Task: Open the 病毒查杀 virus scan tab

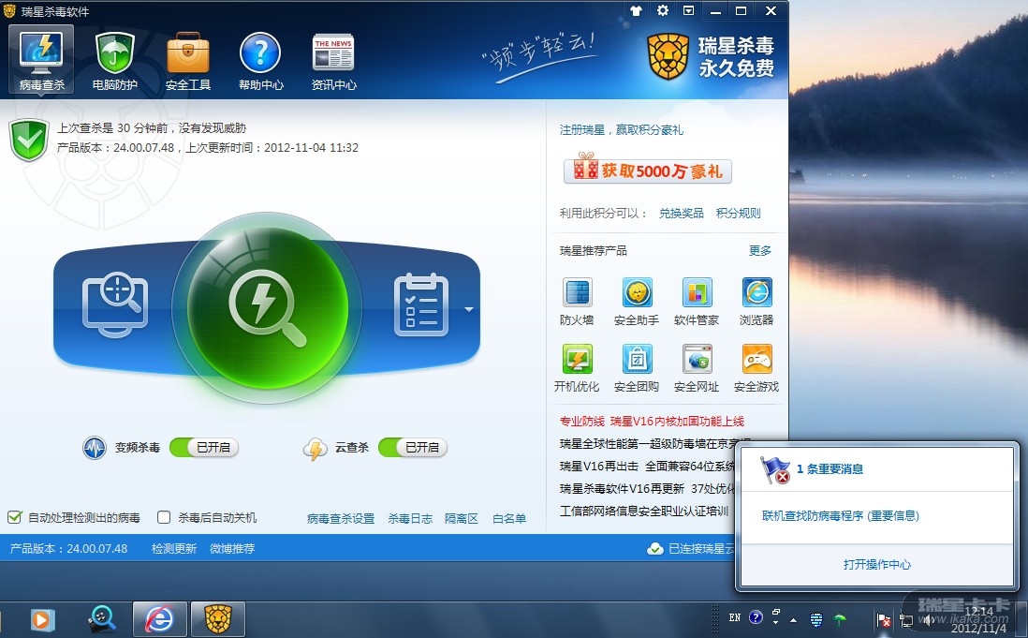Action: [41, 60]
